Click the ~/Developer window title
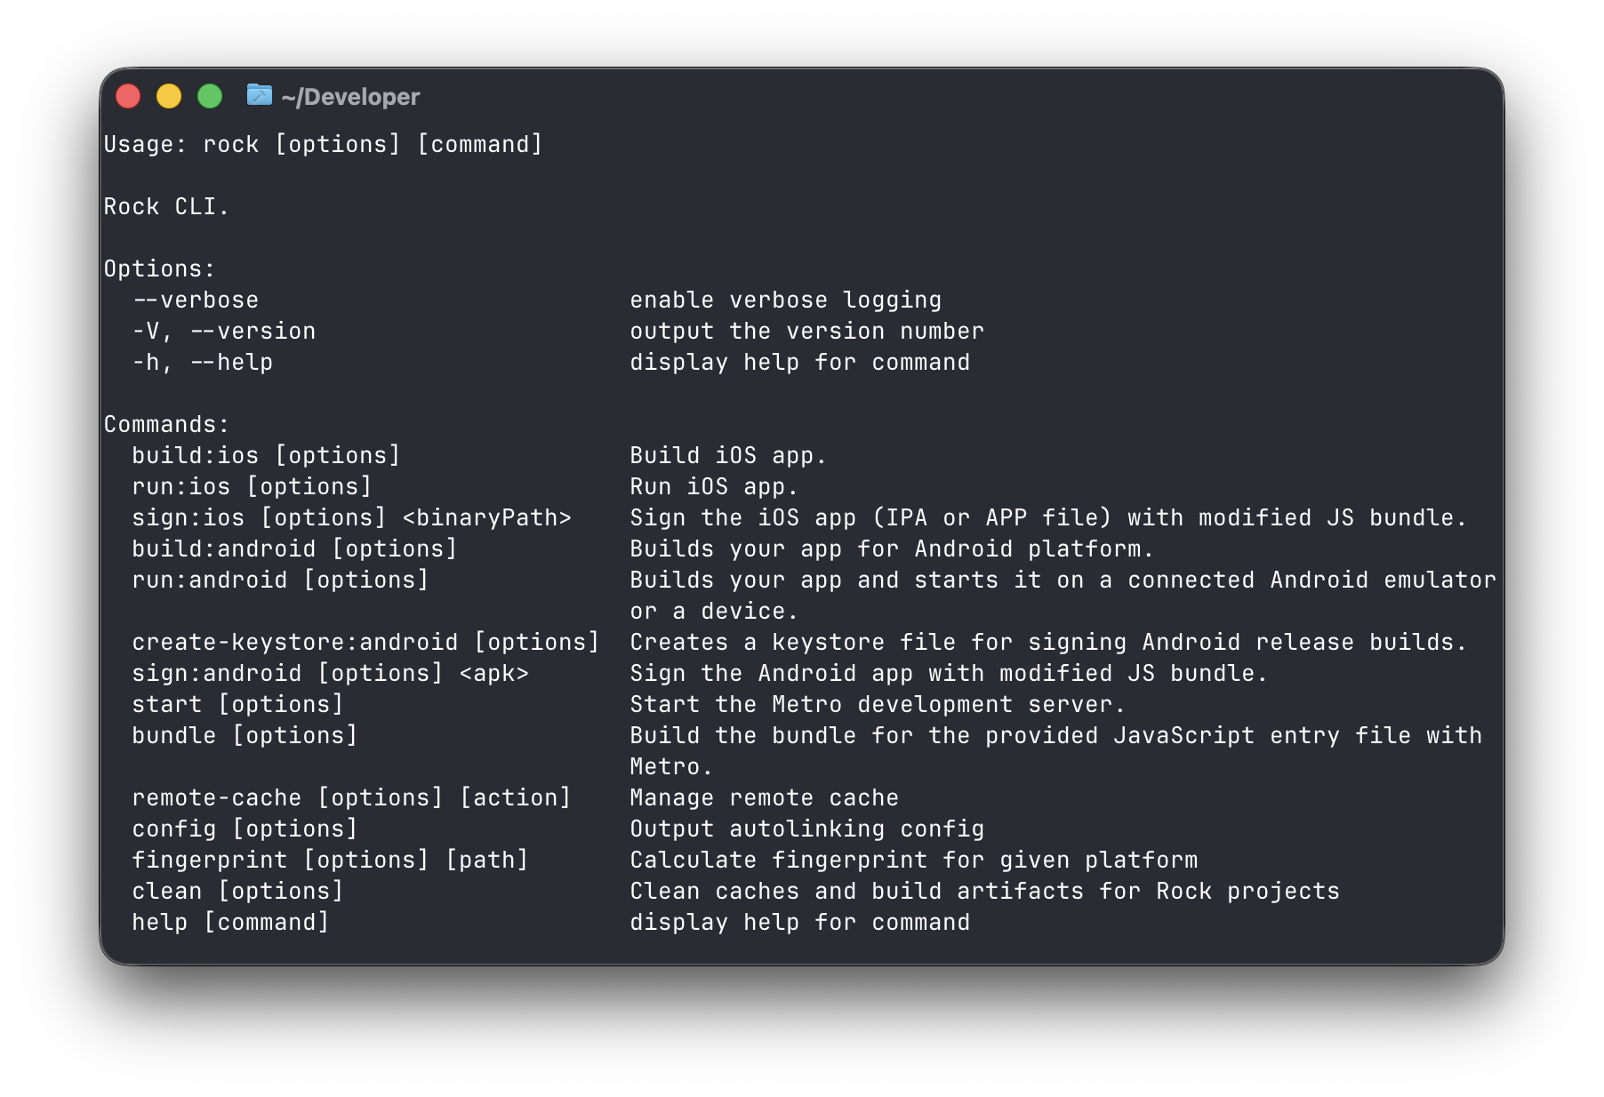 tap(350, 97)
